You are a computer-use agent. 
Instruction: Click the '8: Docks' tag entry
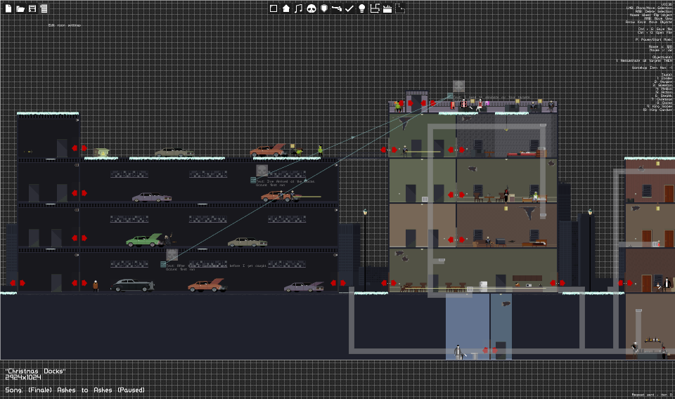point(664,103)
